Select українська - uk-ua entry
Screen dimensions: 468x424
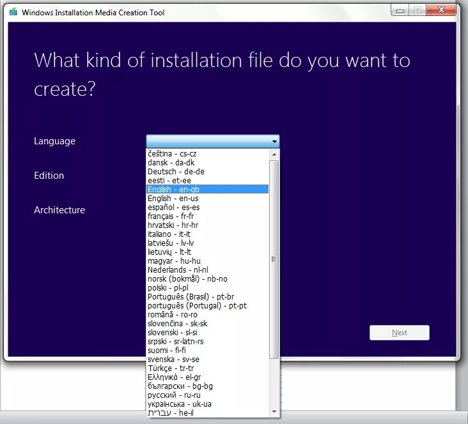(x=207, y=404)
